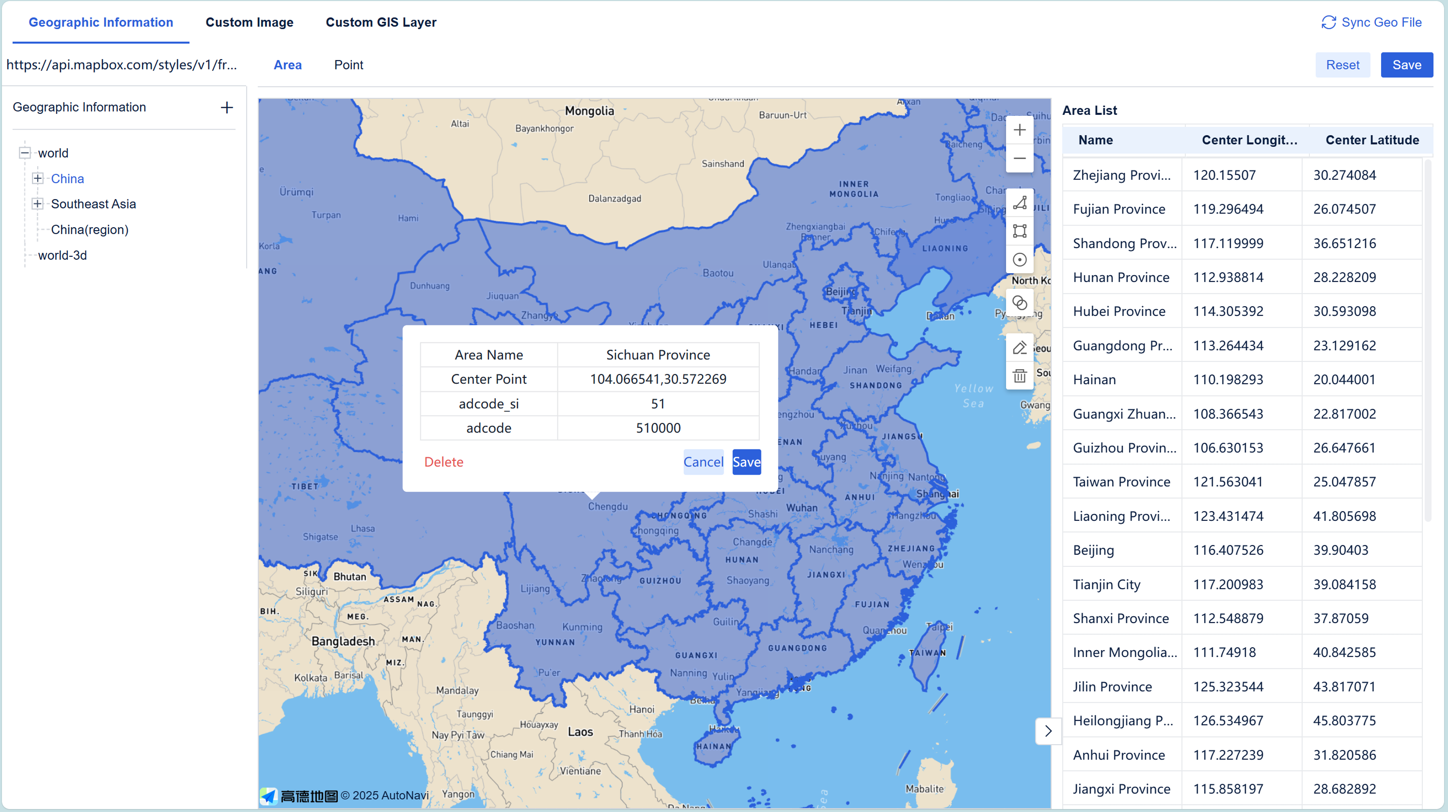The width and height of the screenshot is (1448, 812).
Task: Select Jiangxi Province row
Action: 1242,789
